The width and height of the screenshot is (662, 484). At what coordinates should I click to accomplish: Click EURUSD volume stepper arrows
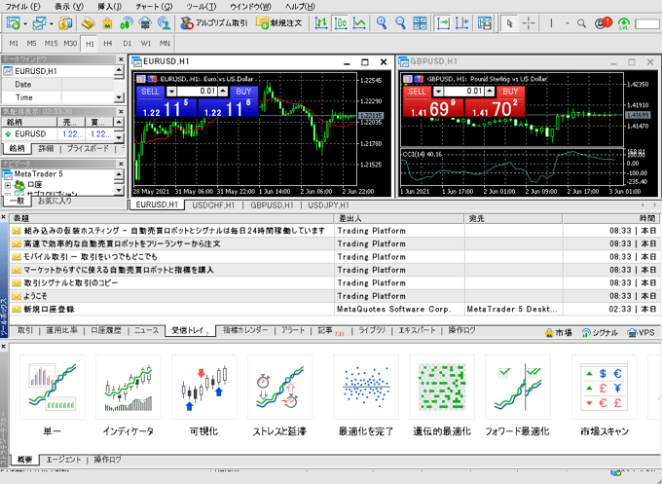[x=223, y=92]
